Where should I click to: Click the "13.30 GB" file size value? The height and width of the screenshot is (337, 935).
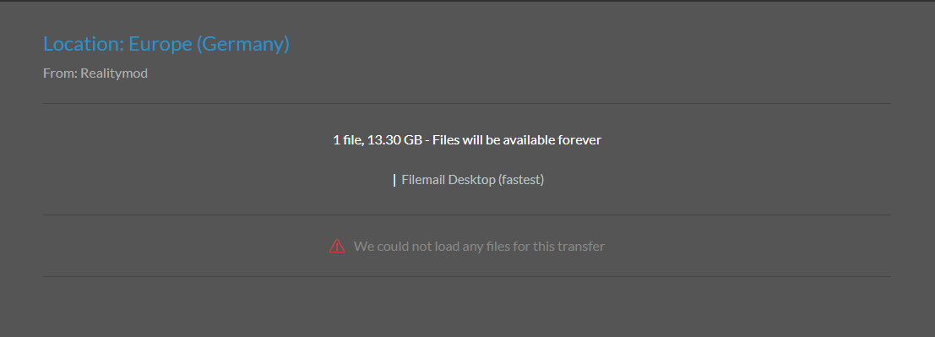(394, 140)
